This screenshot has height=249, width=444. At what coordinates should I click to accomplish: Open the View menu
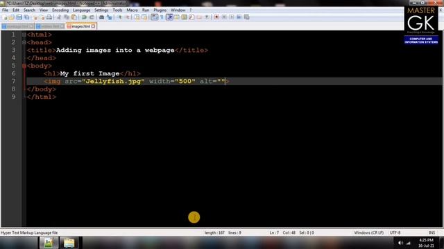pyautogui.click(x=43, y=10)
